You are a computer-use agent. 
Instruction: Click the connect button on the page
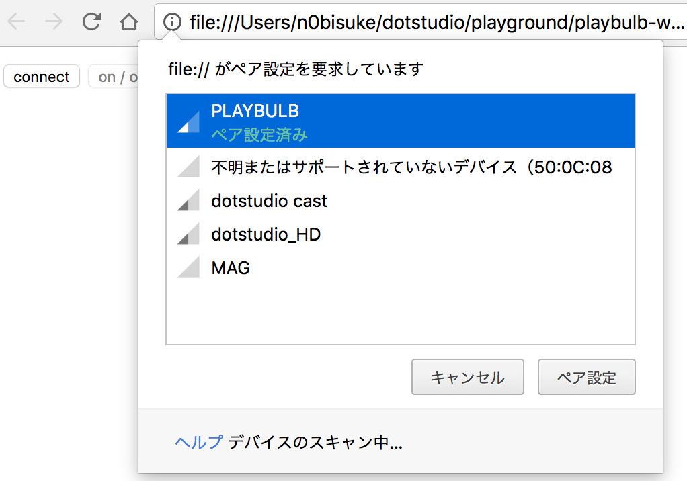pyautogui.click(x=42, y=77)
